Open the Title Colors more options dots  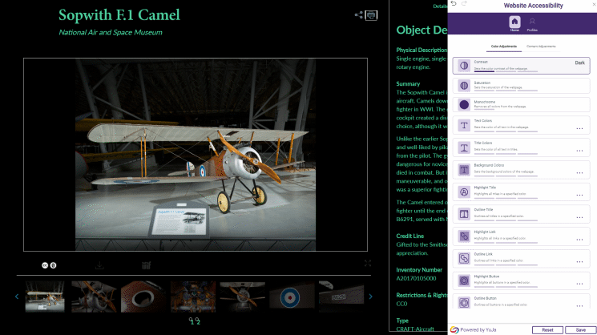pyautogui.click(x=579, y=151)
